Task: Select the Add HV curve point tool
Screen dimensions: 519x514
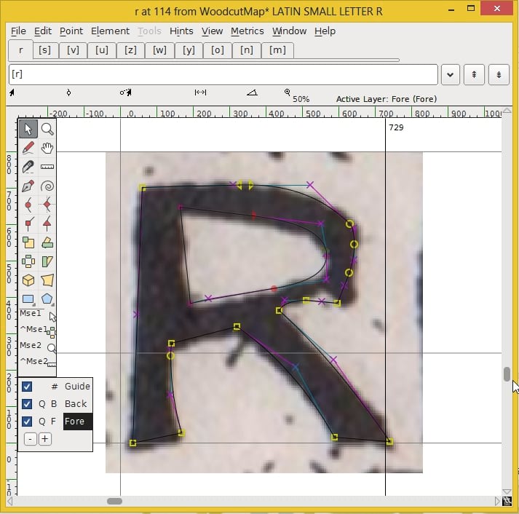Action: pos(47,205)
